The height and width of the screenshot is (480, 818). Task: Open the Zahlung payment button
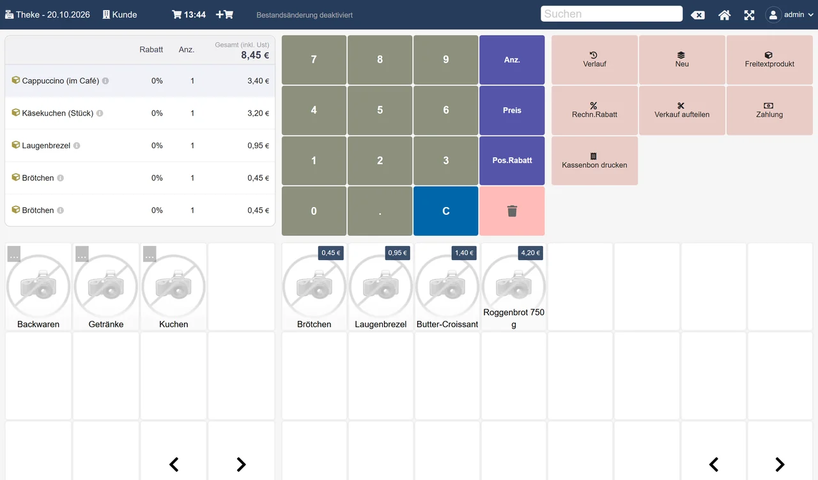pos(769,110)
